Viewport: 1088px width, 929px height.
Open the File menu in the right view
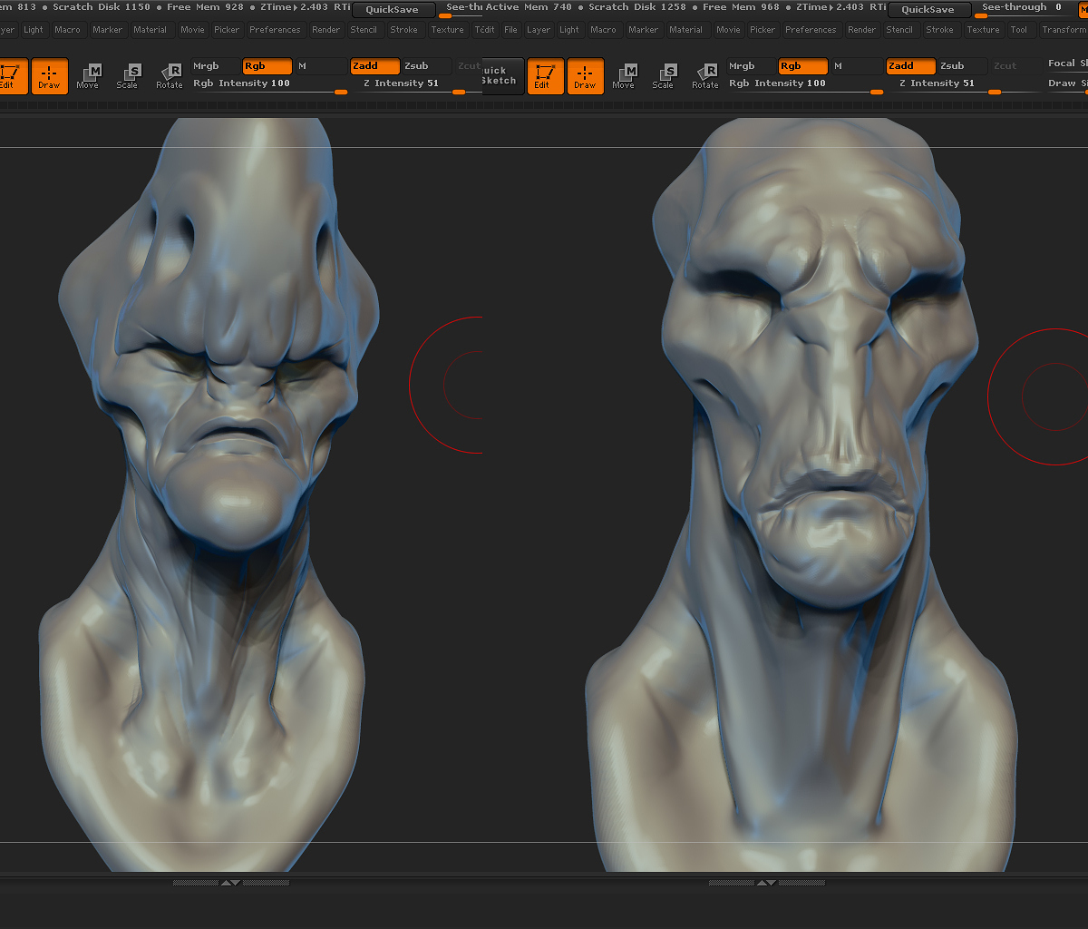(x=511, y=30)
